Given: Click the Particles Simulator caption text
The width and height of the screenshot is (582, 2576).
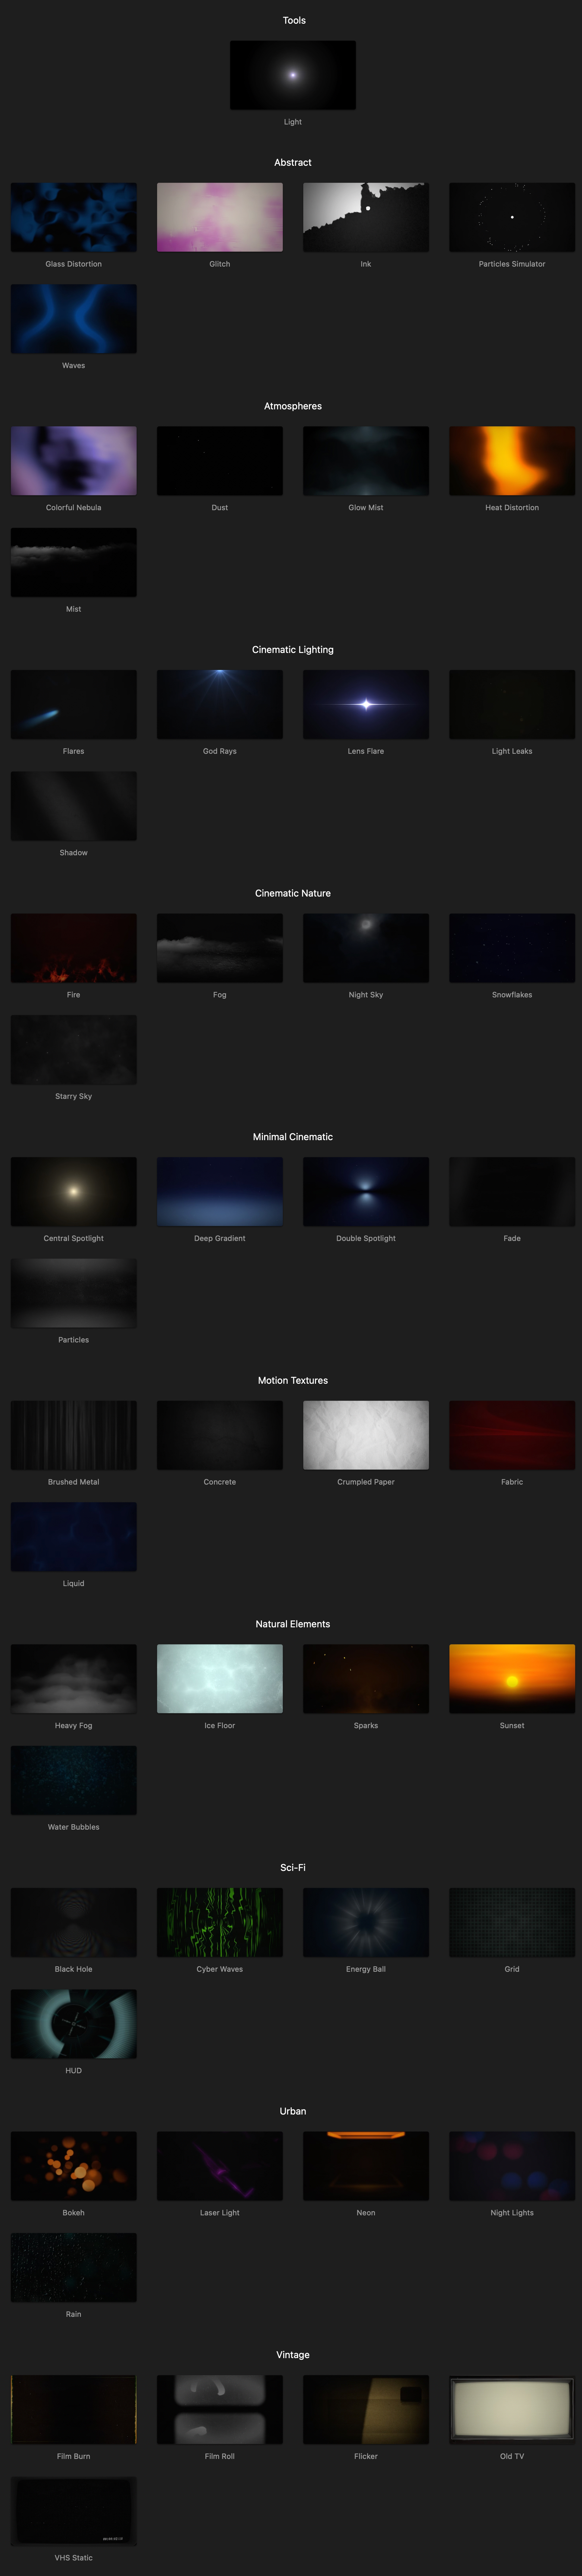Looking at the screenshot, I should tap(512, 264).
